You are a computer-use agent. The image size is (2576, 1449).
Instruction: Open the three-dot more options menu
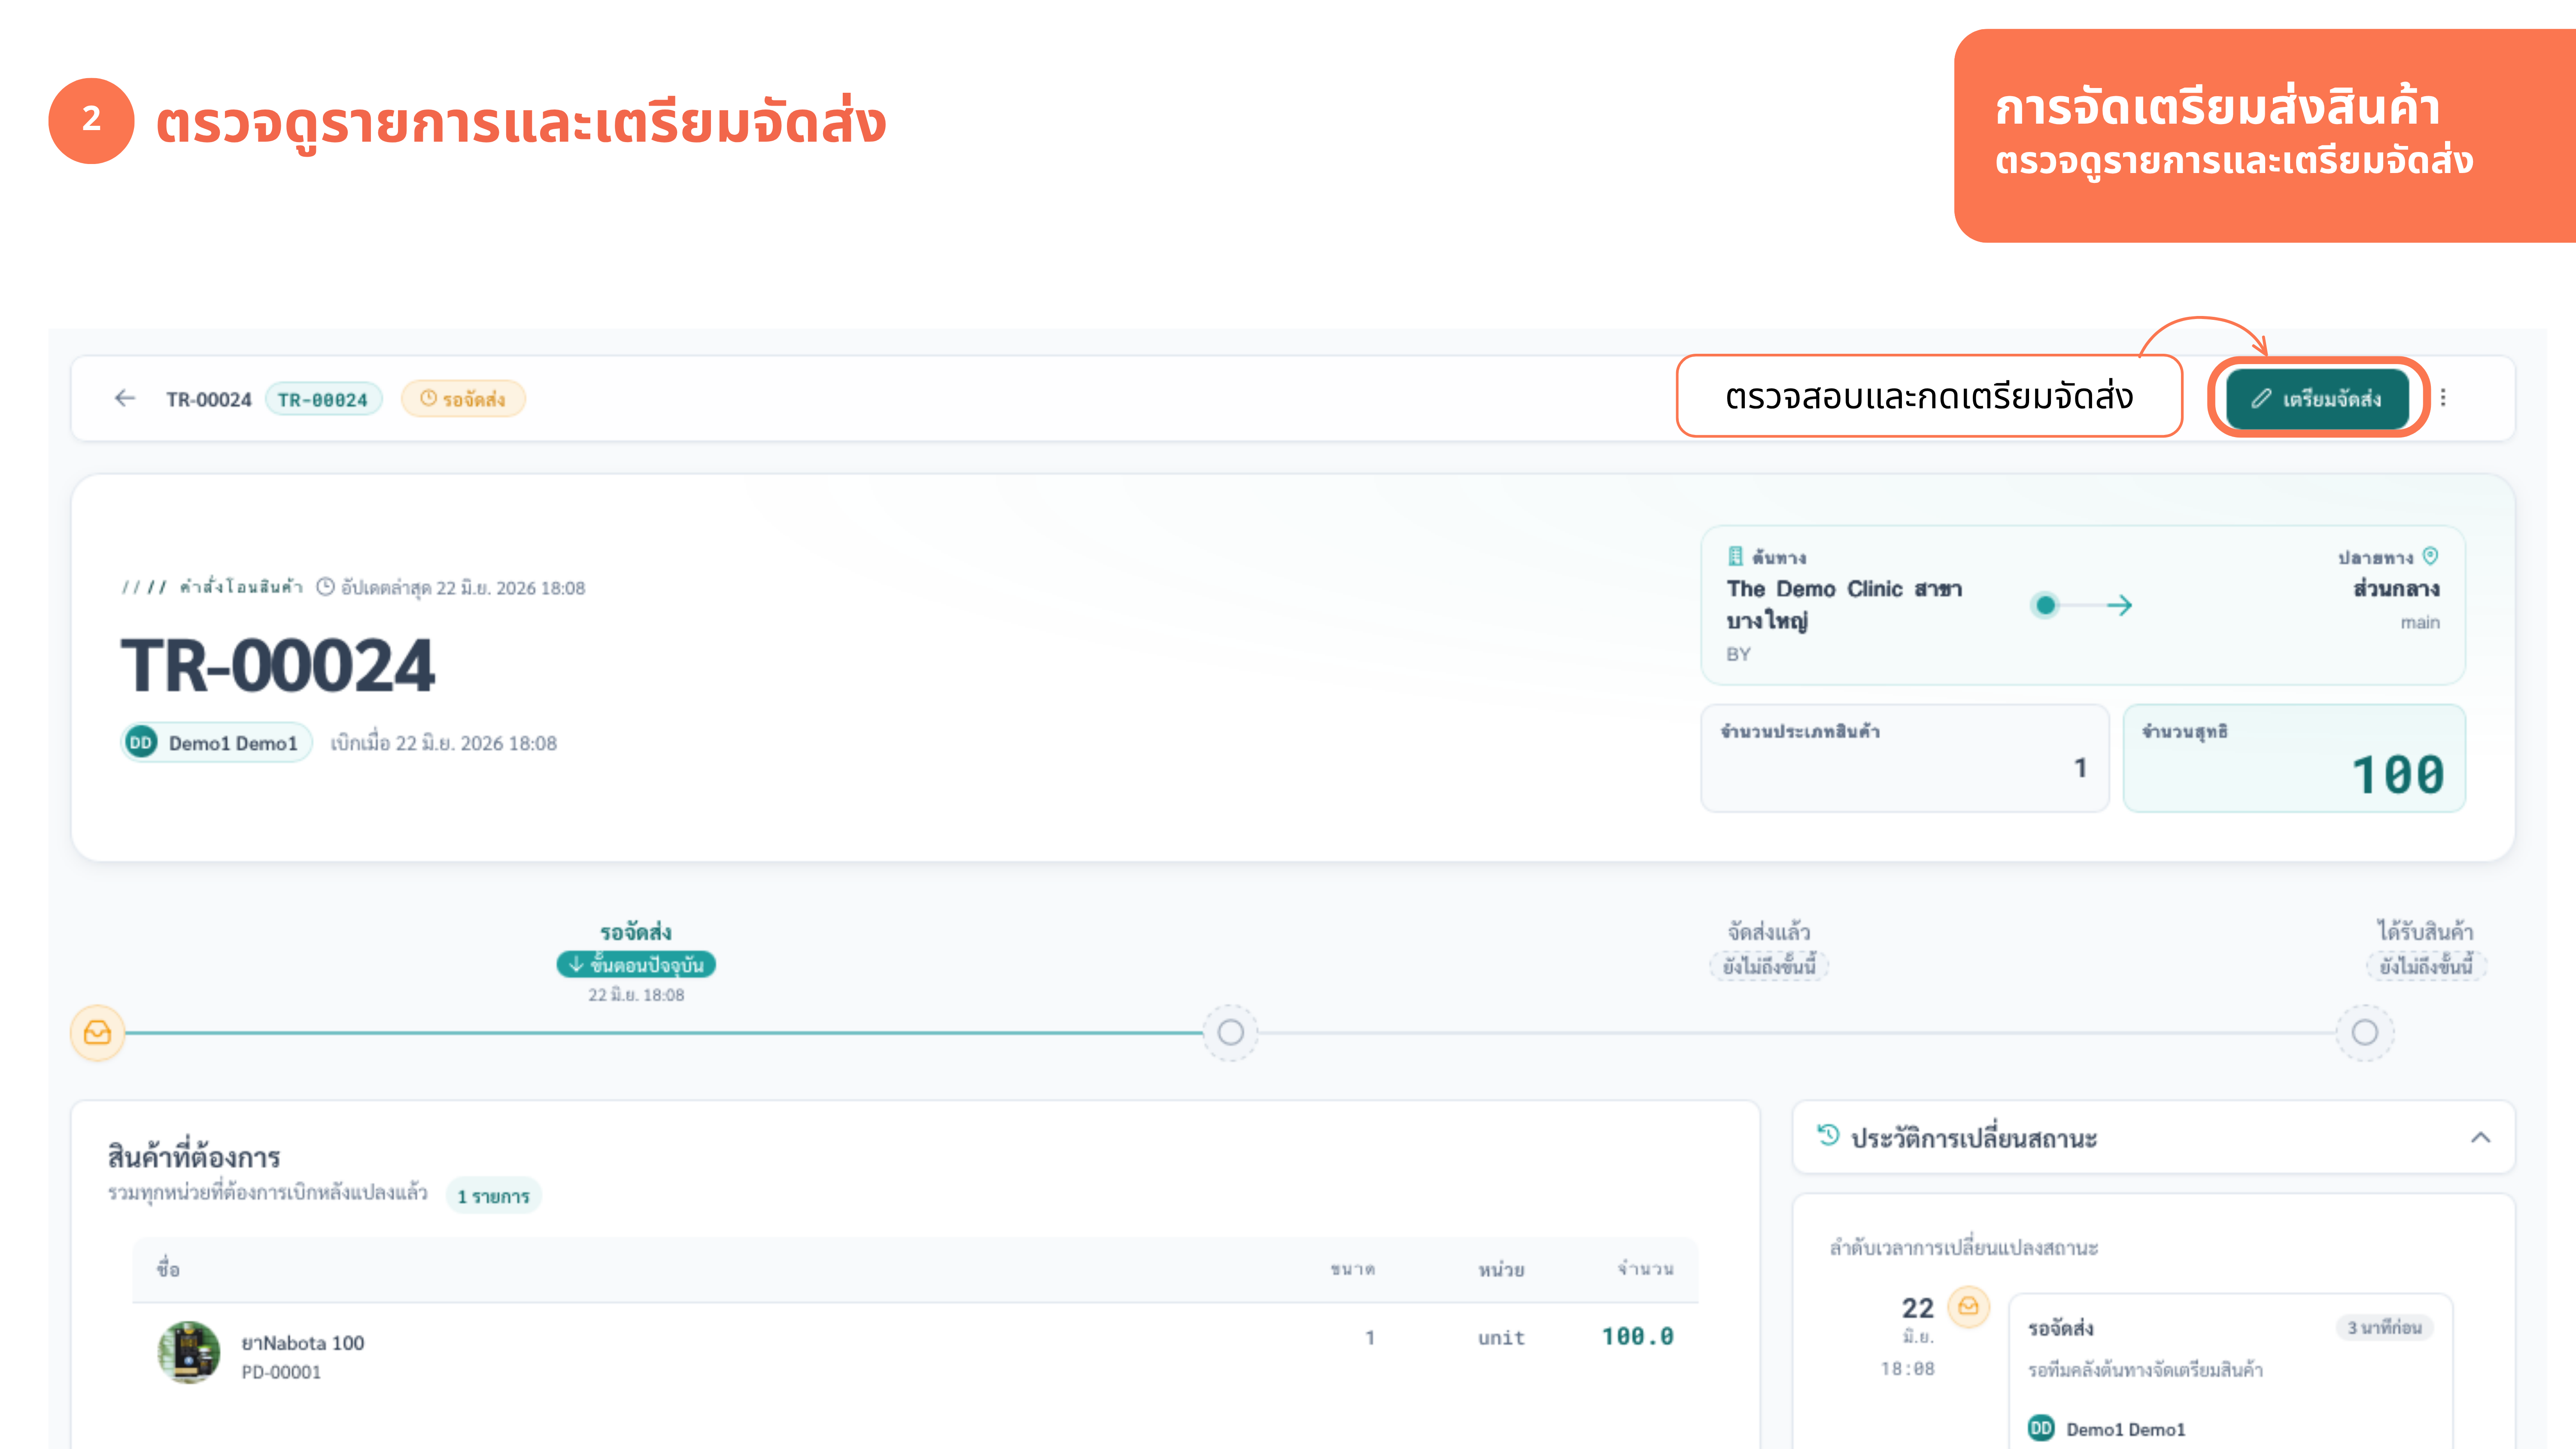tap(2443, 398)
